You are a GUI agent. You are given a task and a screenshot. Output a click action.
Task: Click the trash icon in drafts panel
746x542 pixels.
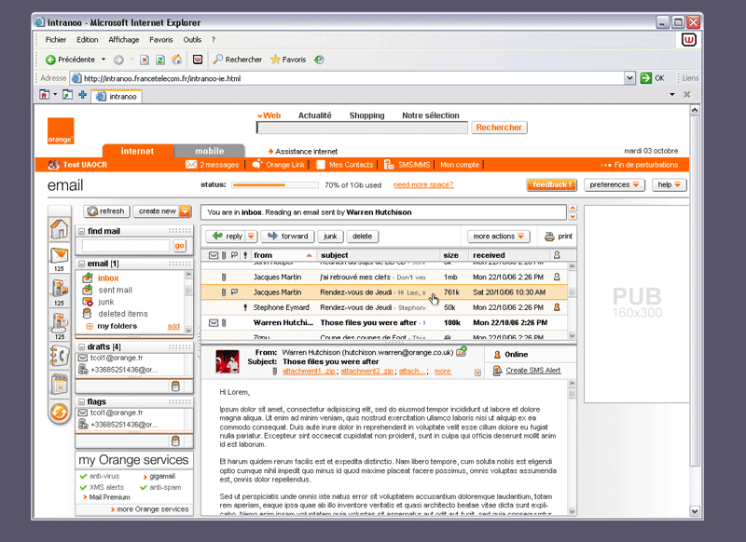[174, 386]
